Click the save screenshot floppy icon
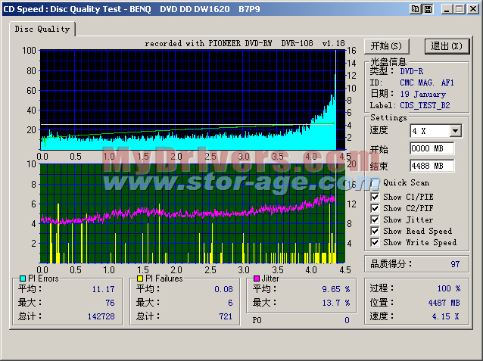The height and width of the screenshot is (361, 483). 429,9
